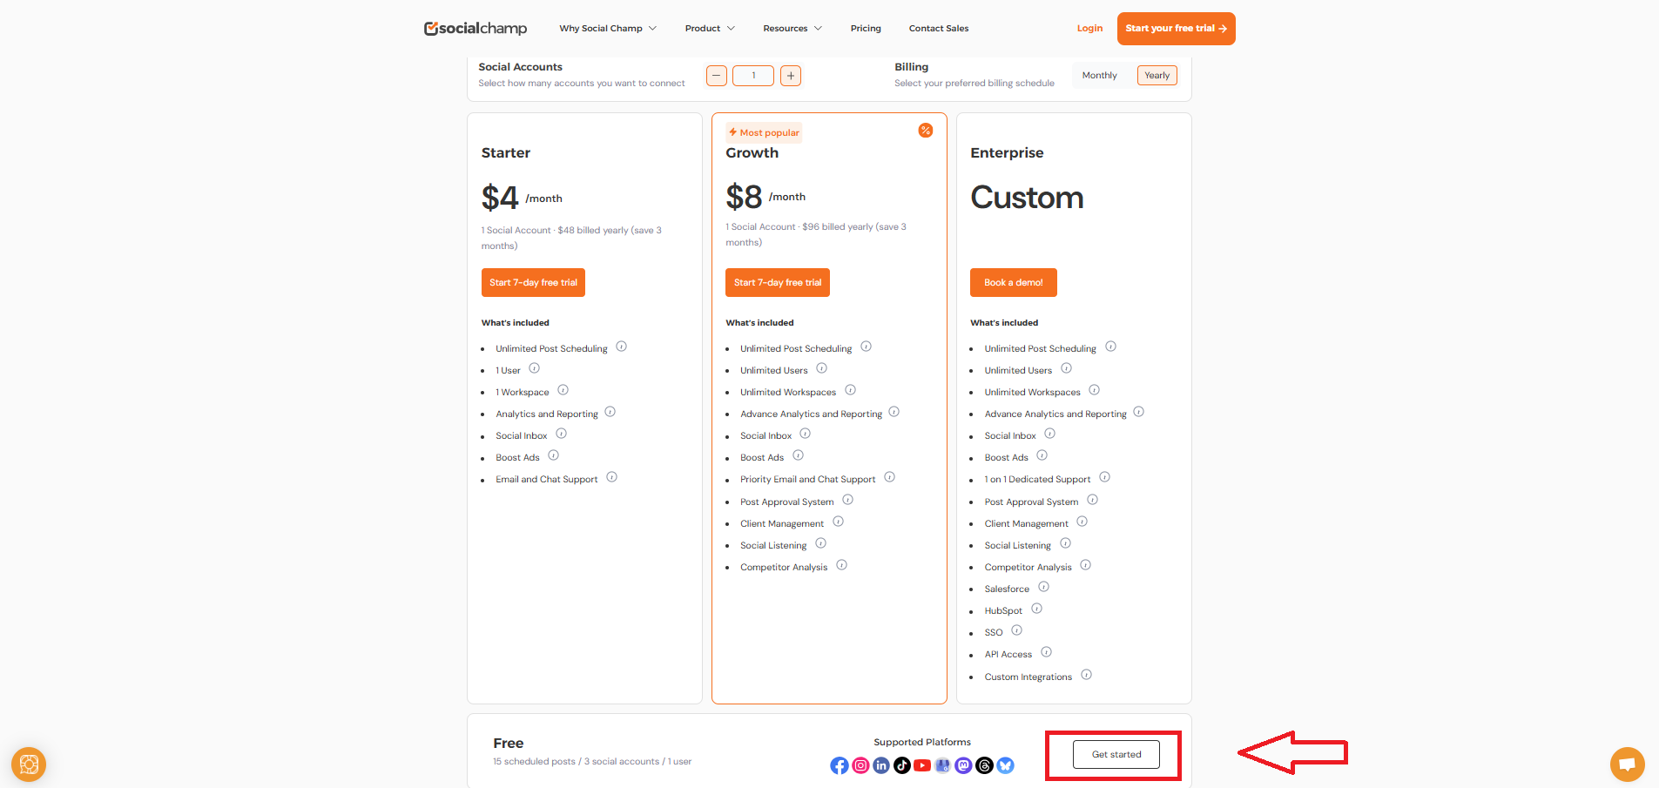Click Starter's Boost Ads feature text
The height and width of the screenshot is (788, 1659).
coord(517,458)
